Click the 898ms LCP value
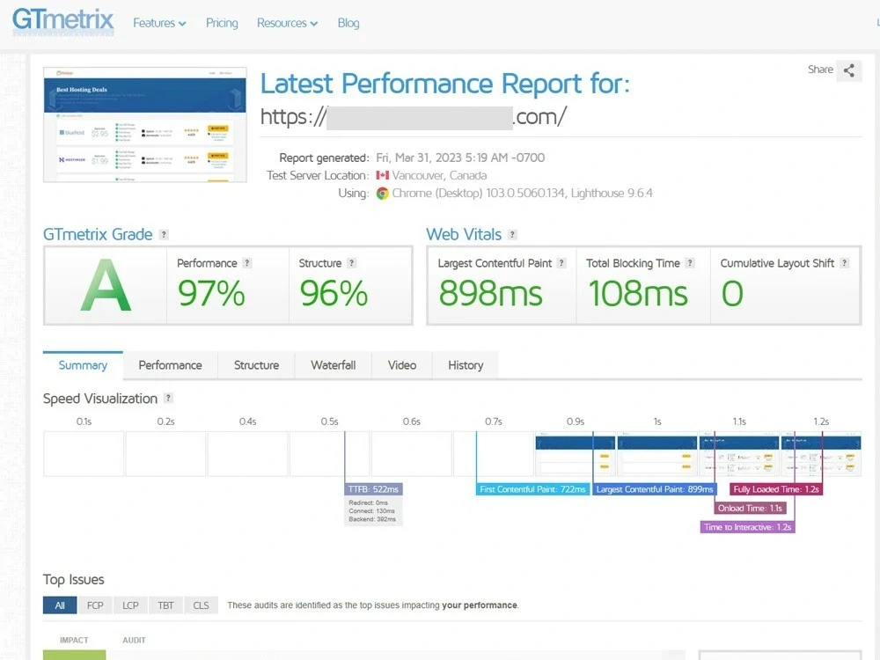 click(490, 294)
